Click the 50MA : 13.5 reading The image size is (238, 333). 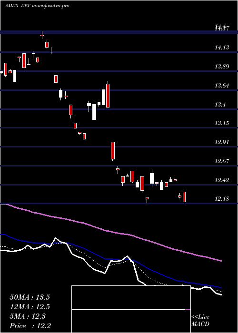30,297
